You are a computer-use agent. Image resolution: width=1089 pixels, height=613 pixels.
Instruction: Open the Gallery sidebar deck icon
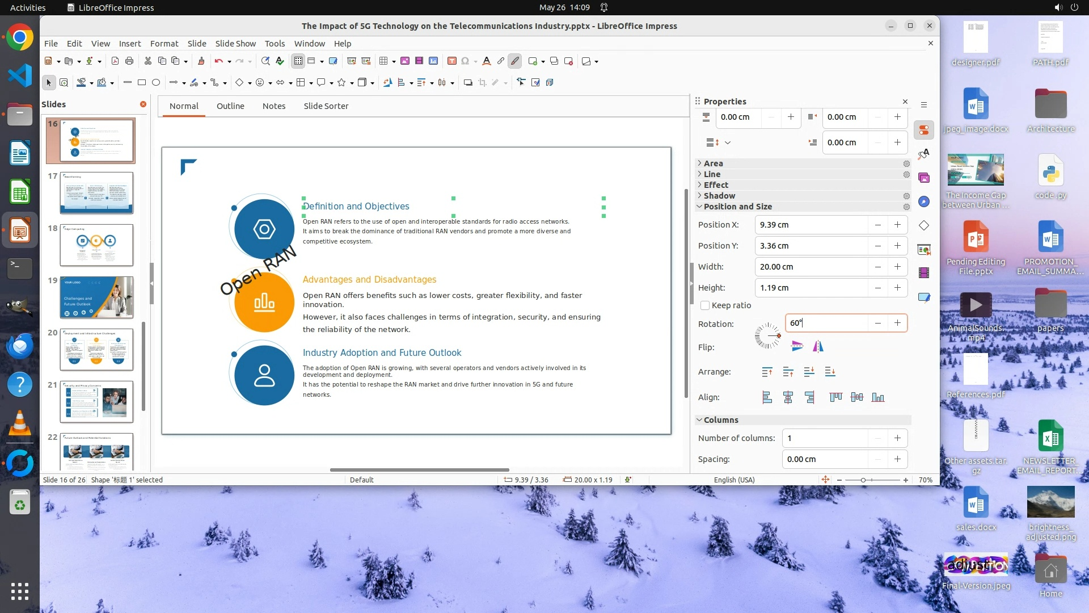924,178
